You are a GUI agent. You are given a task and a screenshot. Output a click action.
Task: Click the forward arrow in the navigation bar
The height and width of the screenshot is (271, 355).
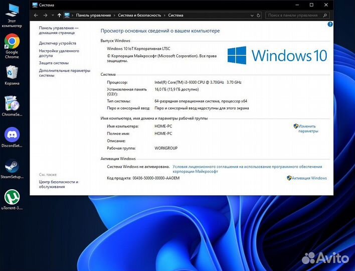pyautogui.click(x=45, y=15)
